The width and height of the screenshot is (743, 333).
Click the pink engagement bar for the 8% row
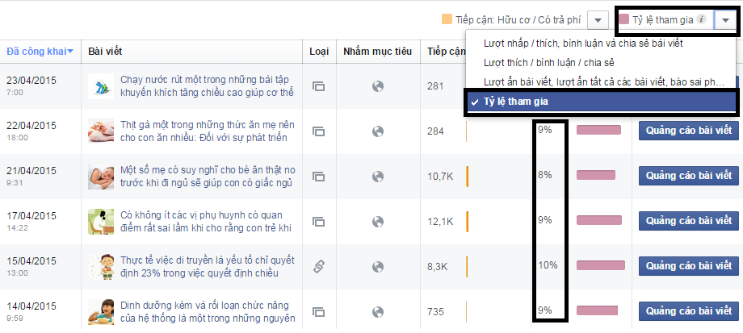coord(596,176)
